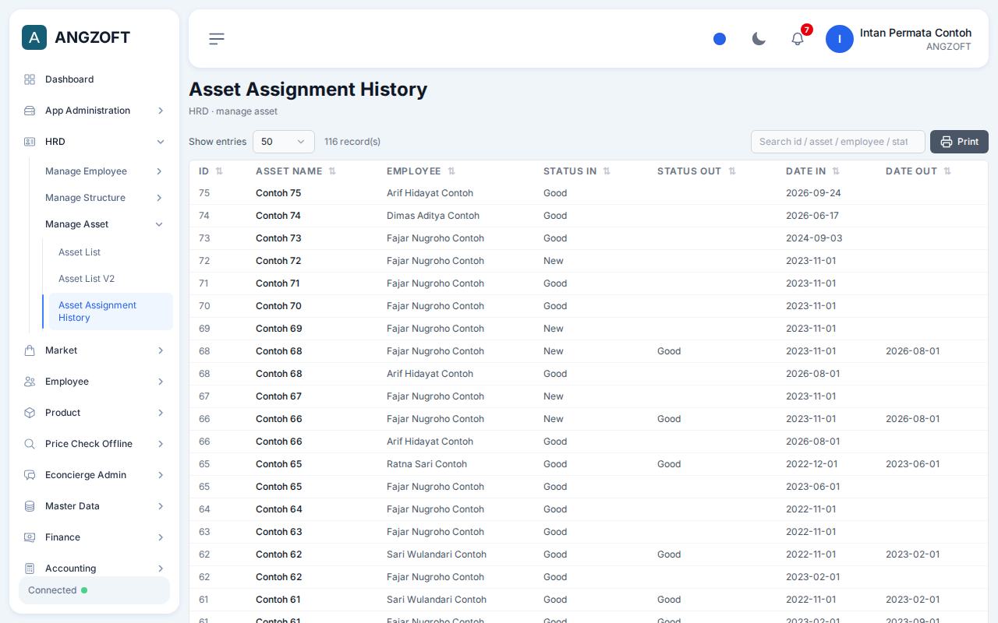Screen dimensions: 998x623
Task: Open Asset List submenu item
Action: point(109,252)
